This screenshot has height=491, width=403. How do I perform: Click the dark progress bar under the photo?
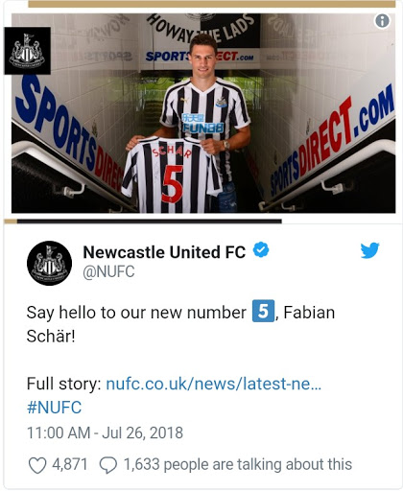pyautogui.click(x=150, y=222)
